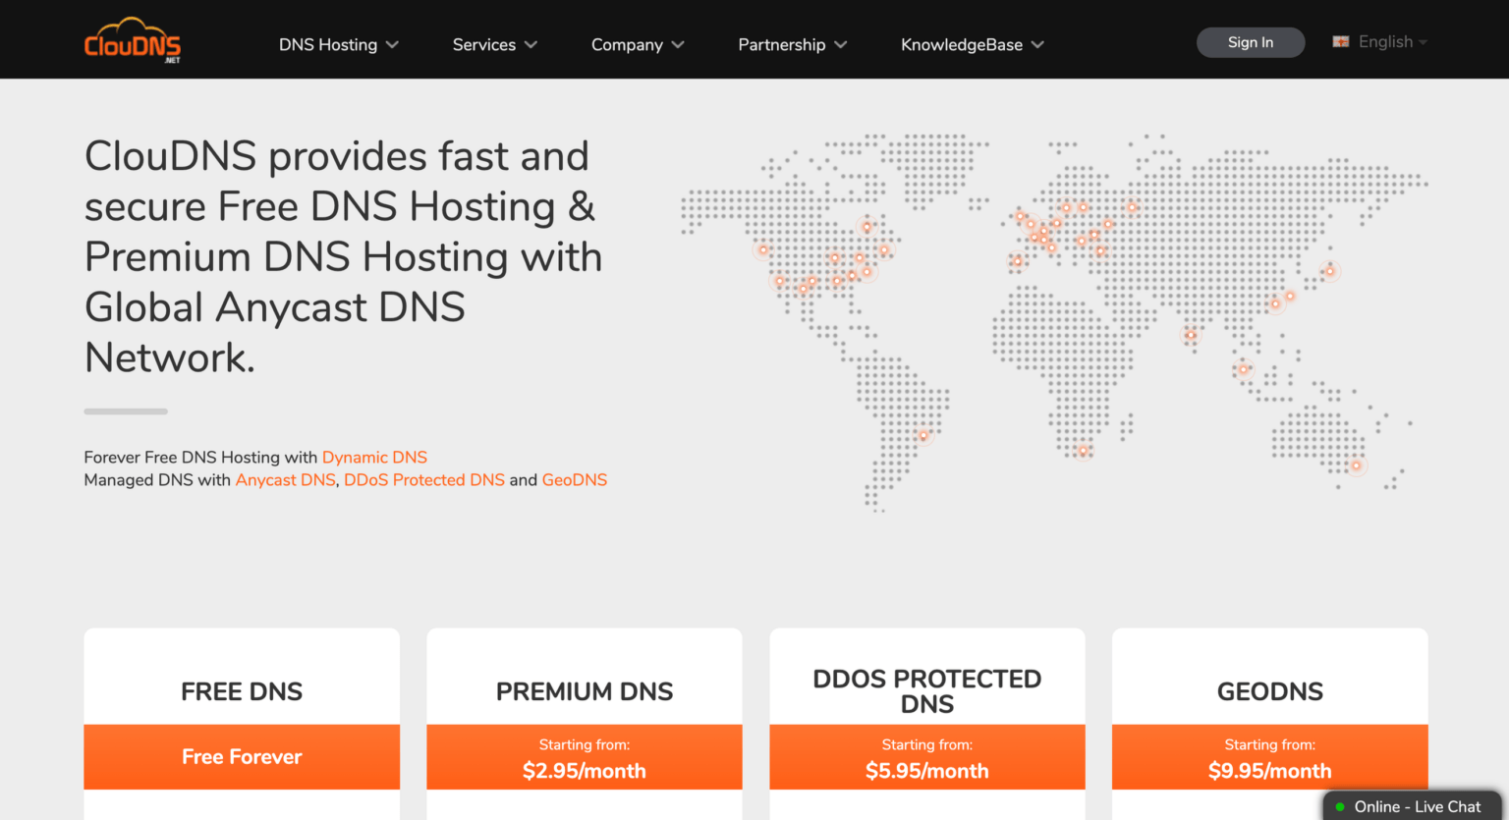Open the Partnership menu
The width and height of the screenshot is (1509, 820).
(792, 45)
